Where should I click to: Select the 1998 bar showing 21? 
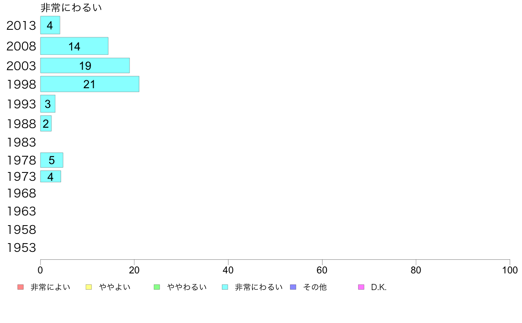[90, 84]
